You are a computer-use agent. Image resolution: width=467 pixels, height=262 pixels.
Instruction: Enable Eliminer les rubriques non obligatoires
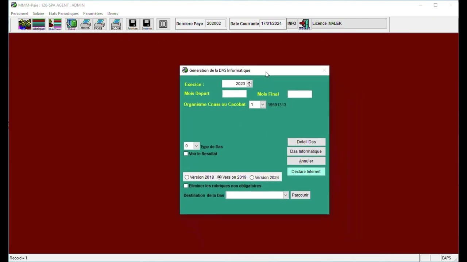(x=186, y=186)
